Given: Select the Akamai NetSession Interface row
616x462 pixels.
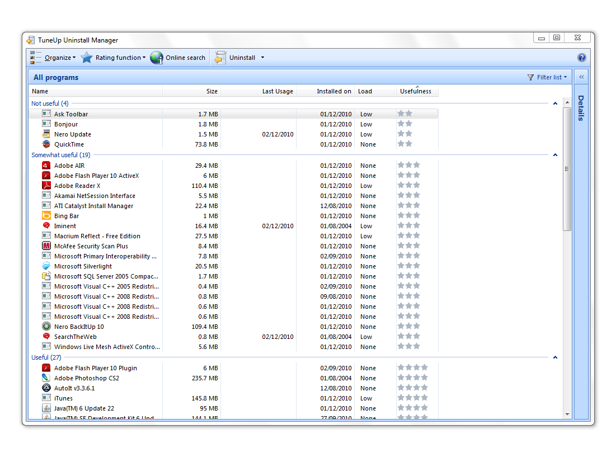Looking at the screenshot, I should click(233, 196).
